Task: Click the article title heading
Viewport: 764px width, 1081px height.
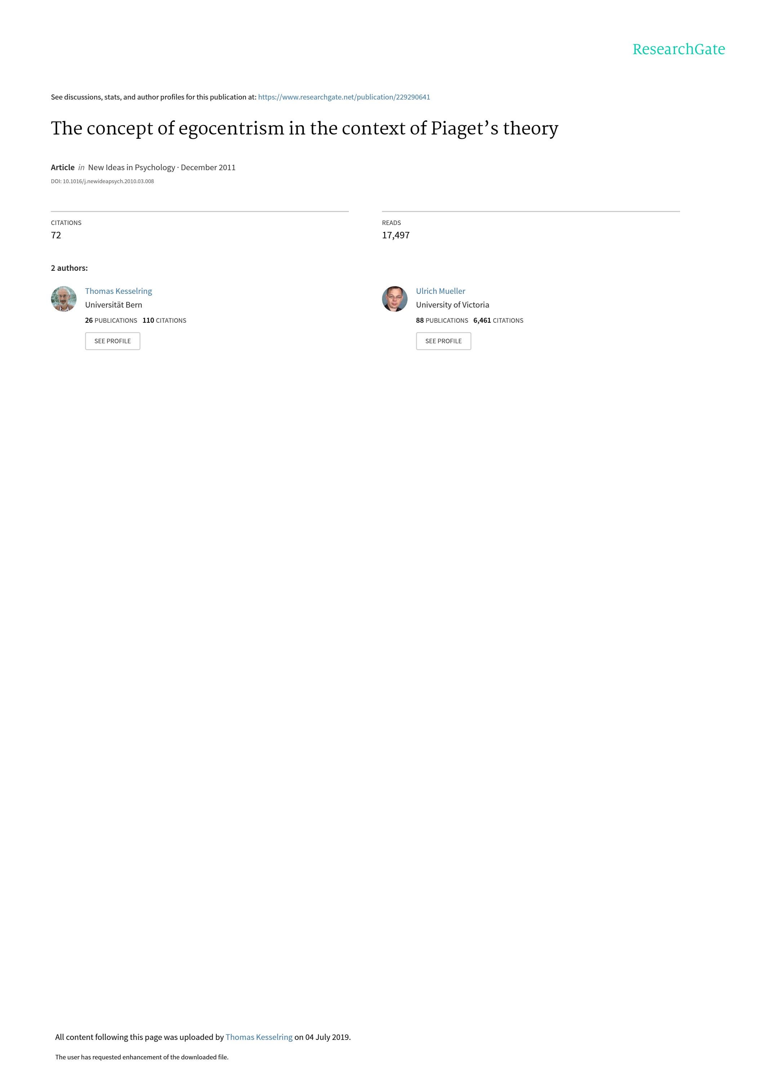Action: pos(305,128)
